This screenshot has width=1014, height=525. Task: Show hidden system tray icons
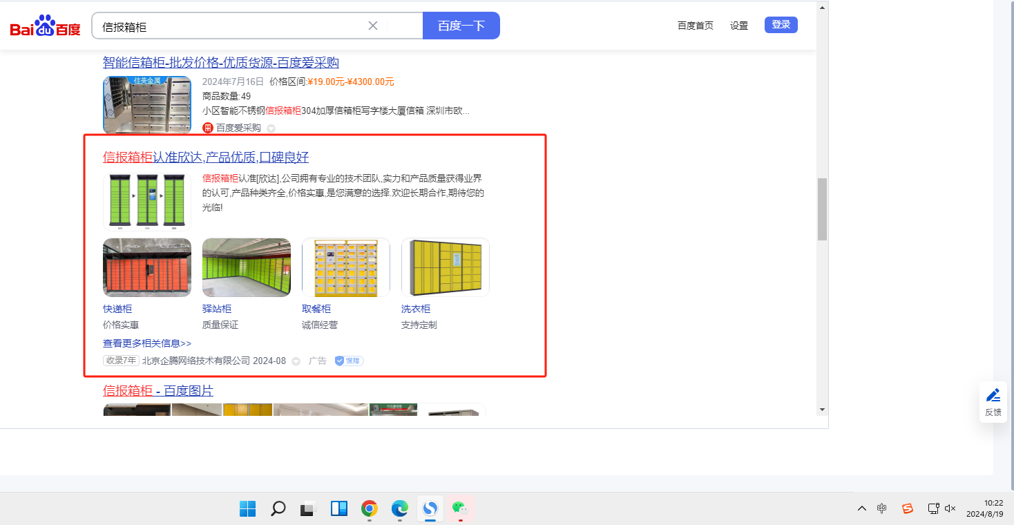point(861,508)
